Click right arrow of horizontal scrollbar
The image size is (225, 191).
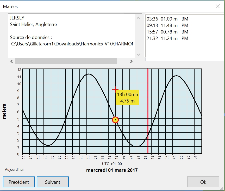(131, 62)
